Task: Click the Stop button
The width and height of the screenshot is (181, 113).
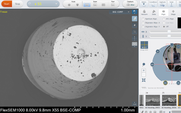Action: pos(17,4)
